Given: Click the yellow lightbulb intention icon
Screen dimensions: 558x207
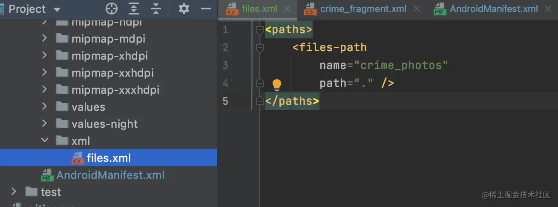Looking at the screenshot, I should (277, 85).
